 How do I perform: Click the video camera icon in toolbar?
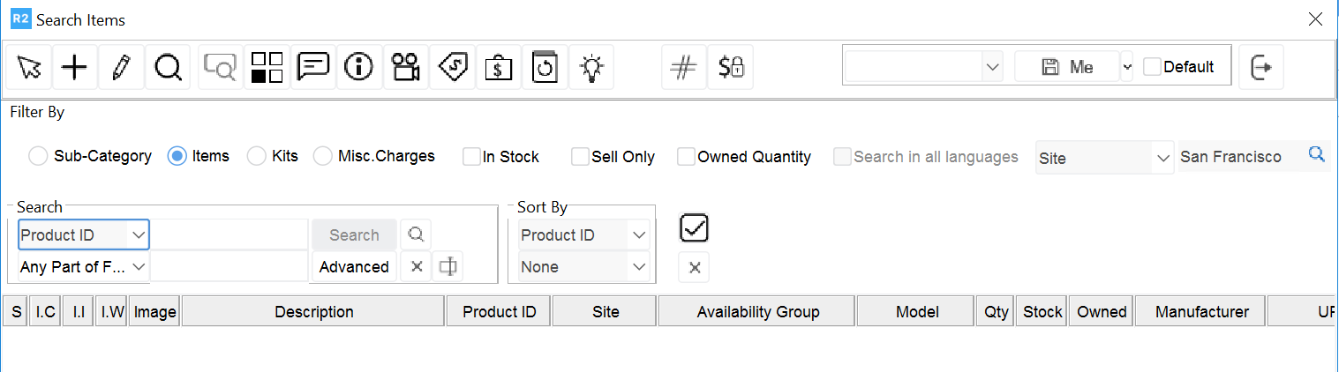(406, 67)
